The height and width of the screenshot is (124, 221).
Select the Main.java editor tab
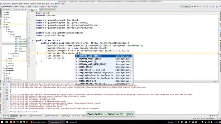pyautogui.click(x=34, y=10)
